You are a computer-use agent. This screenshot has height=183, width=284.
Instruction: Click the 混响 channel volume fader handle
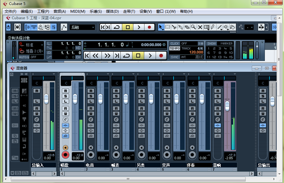pos(227,106)
